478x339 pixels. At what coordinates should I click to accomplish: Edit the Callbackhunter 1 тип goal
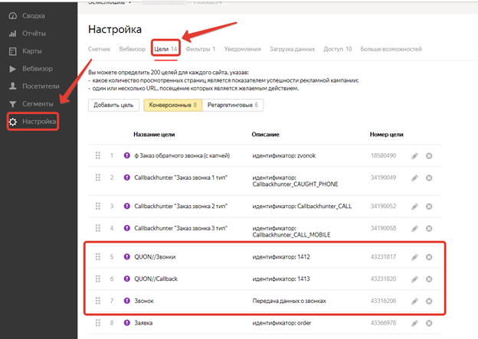[x=414, y=178]
